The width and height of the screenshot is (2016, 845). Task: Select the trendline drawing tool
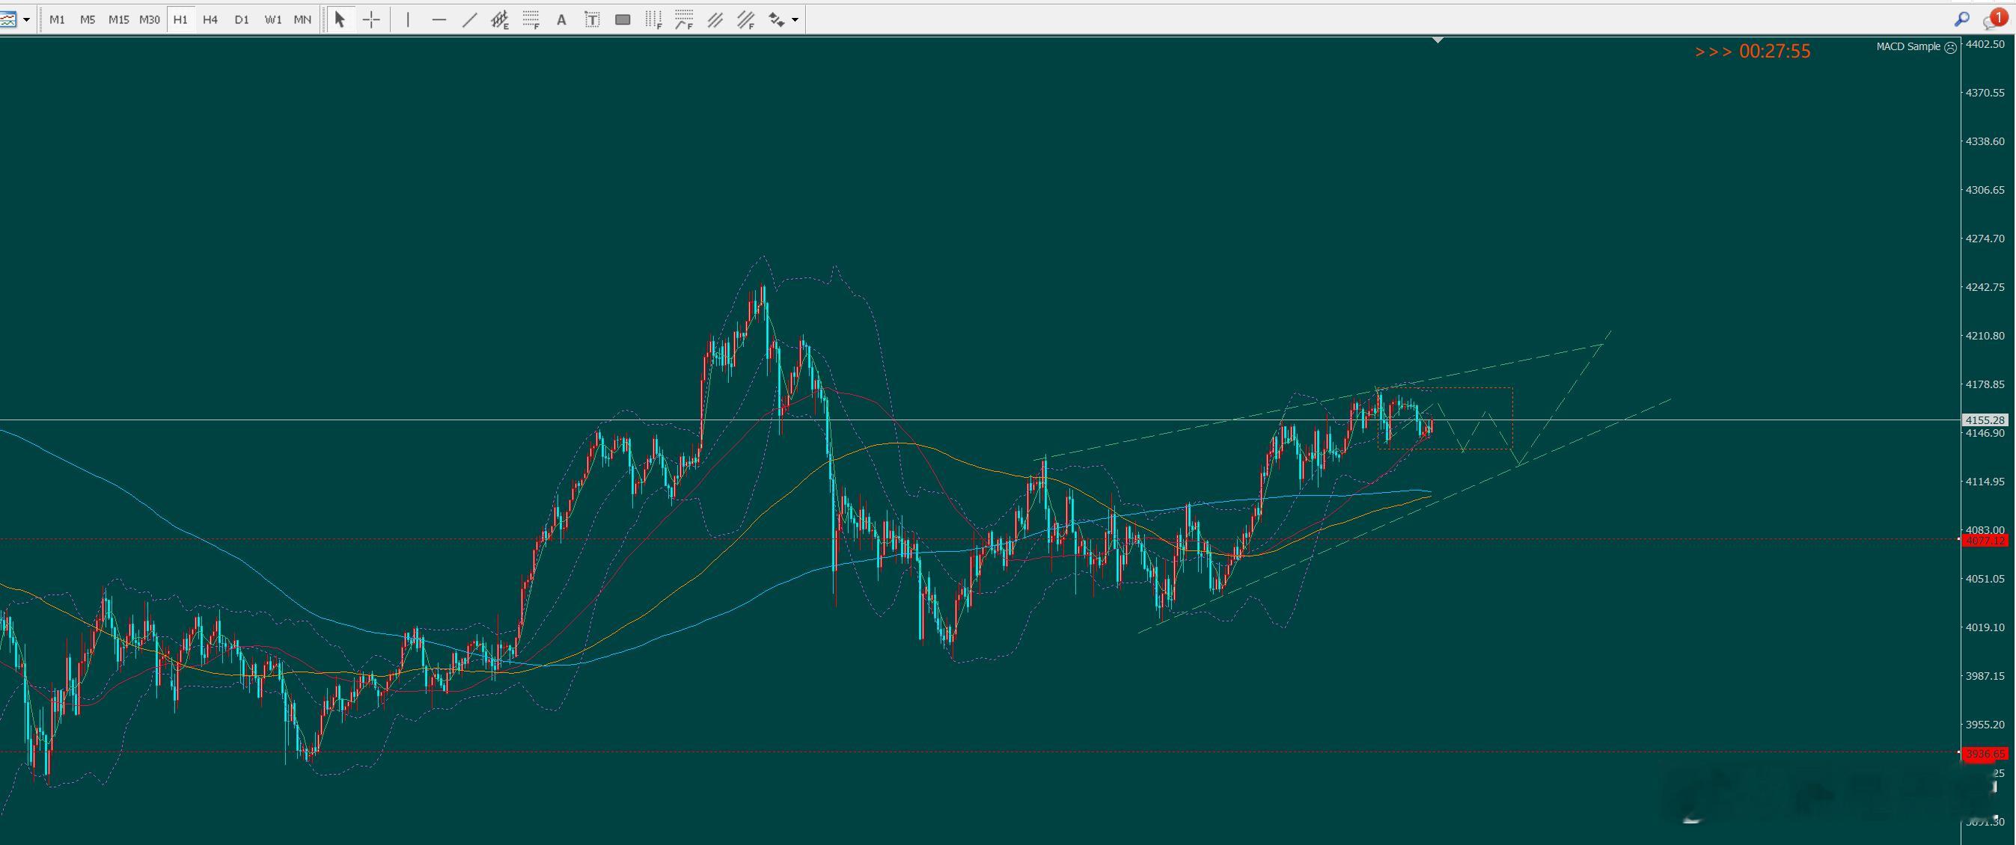click(x=469, y=19)
